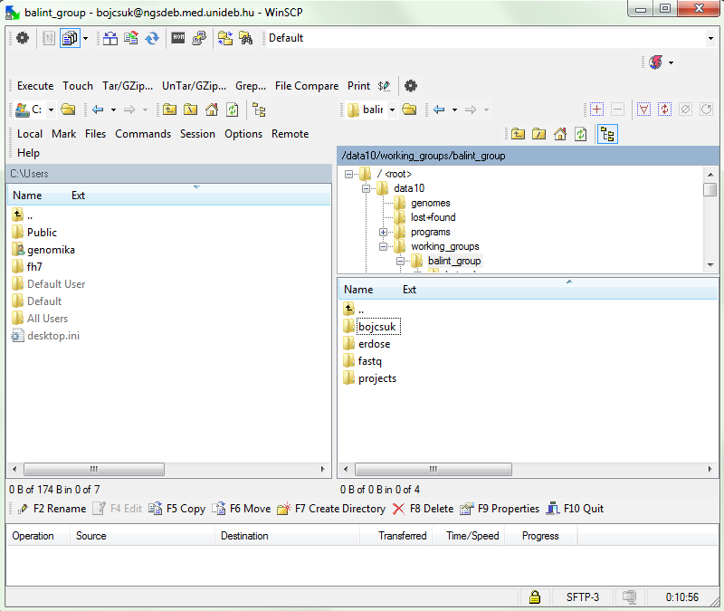The image size is (724, 611).
Task: Expand the programs tree node
Action: [384, 232]
